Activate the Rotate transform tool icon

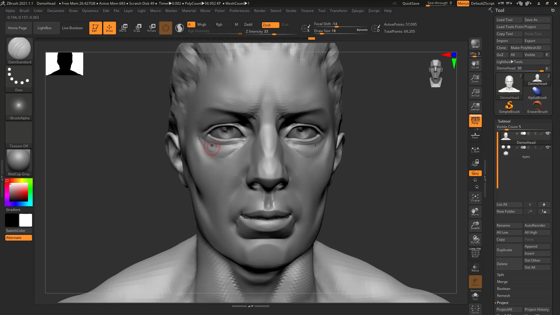tap(152, 28)
